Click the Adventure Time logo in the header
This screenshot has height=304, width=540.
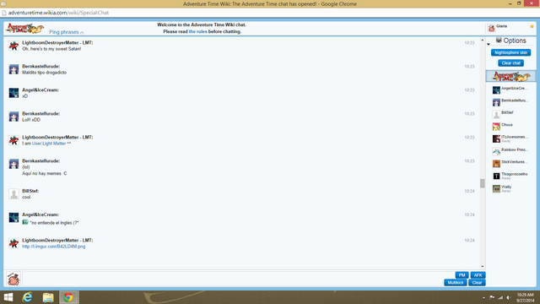pos(24,28)
